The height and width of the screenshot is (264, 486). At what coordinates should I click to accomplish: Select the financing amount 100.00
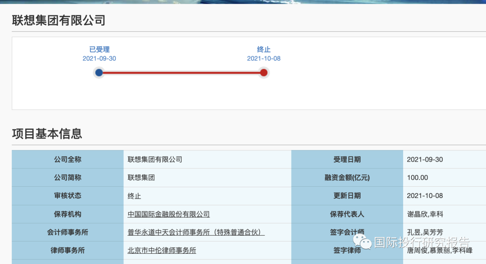(417, 178)
